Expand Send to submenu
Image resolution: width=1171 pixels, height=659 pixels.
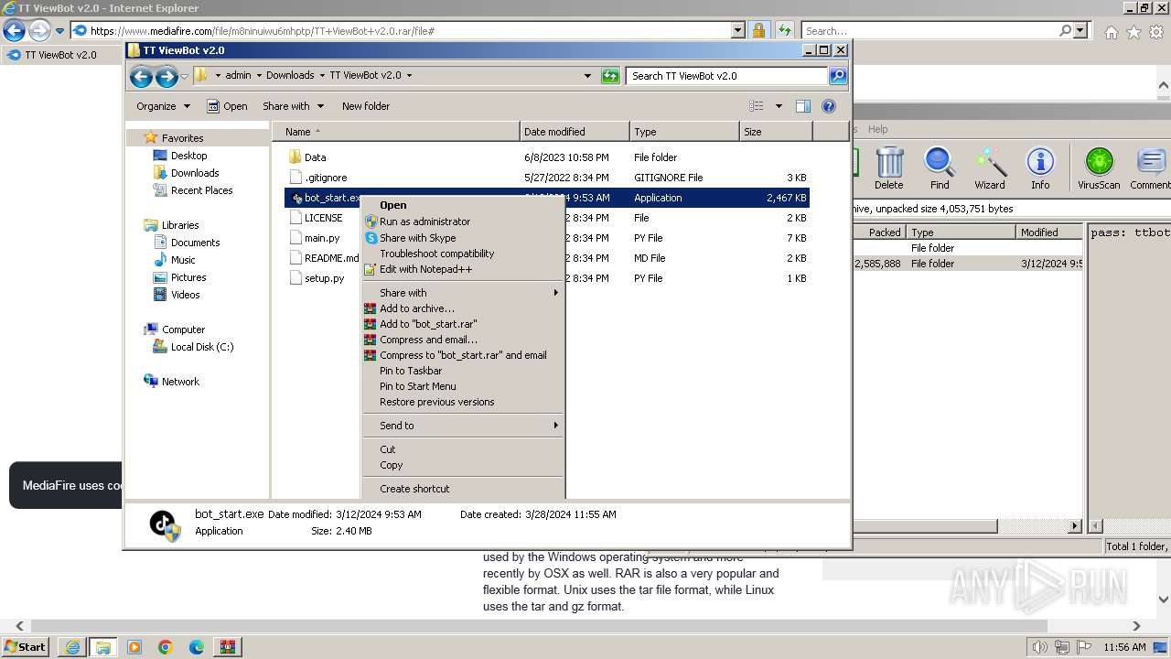[x=463, y=426]
